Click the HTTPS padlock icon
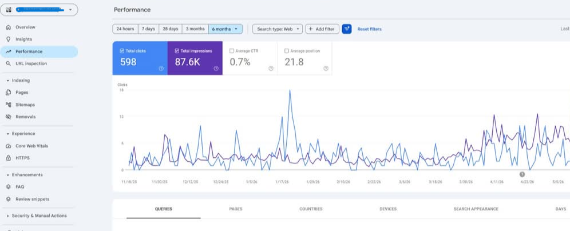The width and height of the screenshot is (570, 231). 9,158
